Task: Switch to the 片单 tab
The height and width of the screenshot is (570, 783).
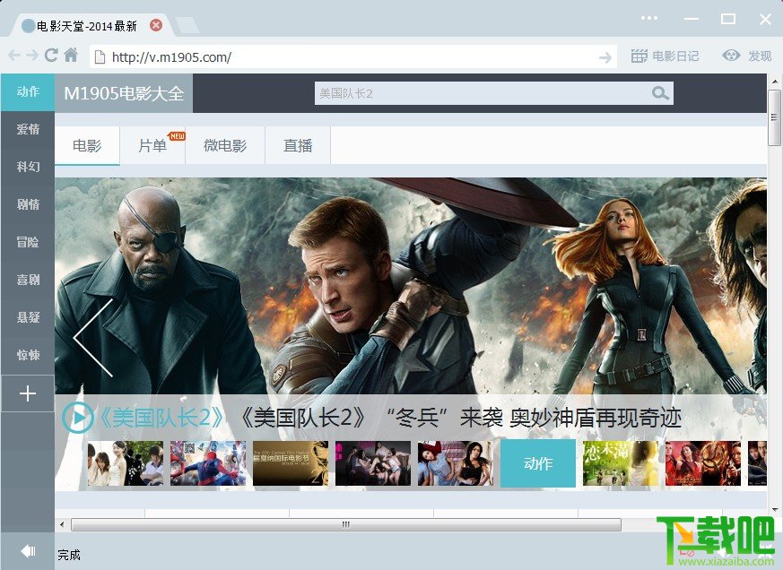Action: coord(152,146)
